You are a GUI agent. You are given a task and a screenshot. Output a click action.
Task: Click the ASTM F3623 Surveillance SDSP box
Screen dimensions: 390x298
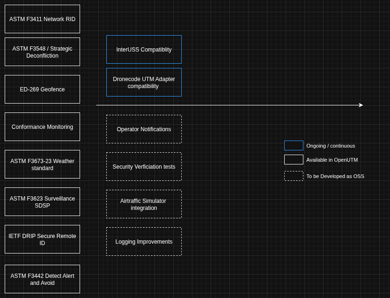42,202
